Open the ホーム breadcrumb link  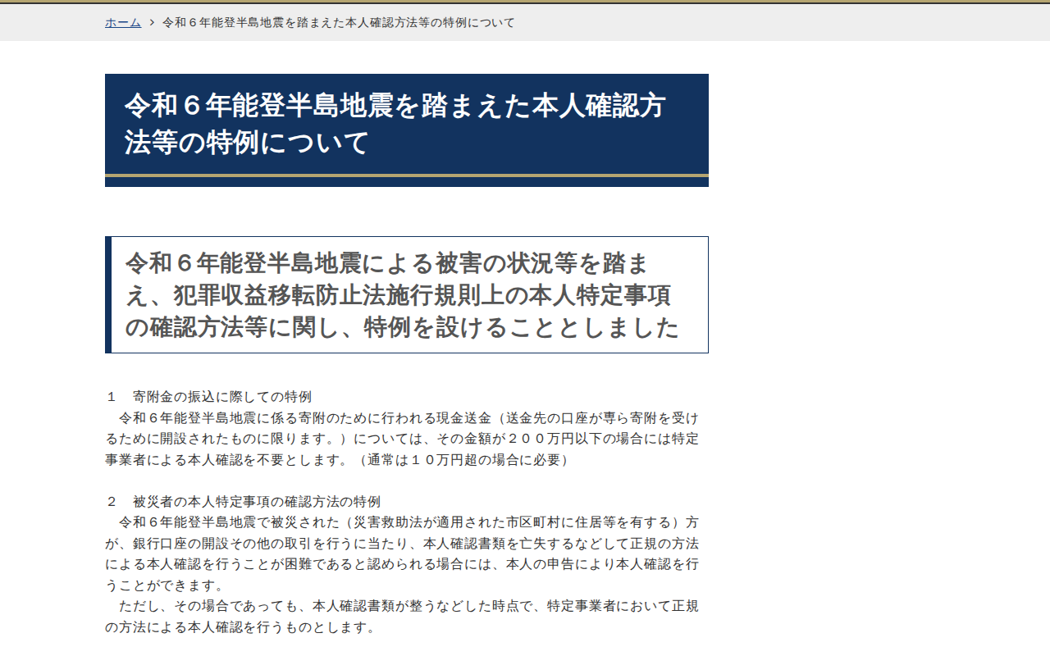pyautogui.click(x=123, y=22)
